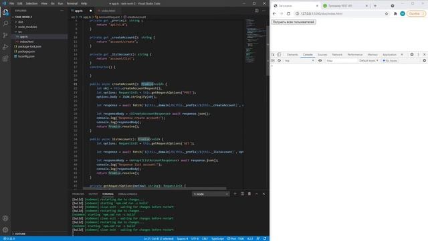Open package-lock.json in the file explorer

pyautogui.click(x=29, y=46)
